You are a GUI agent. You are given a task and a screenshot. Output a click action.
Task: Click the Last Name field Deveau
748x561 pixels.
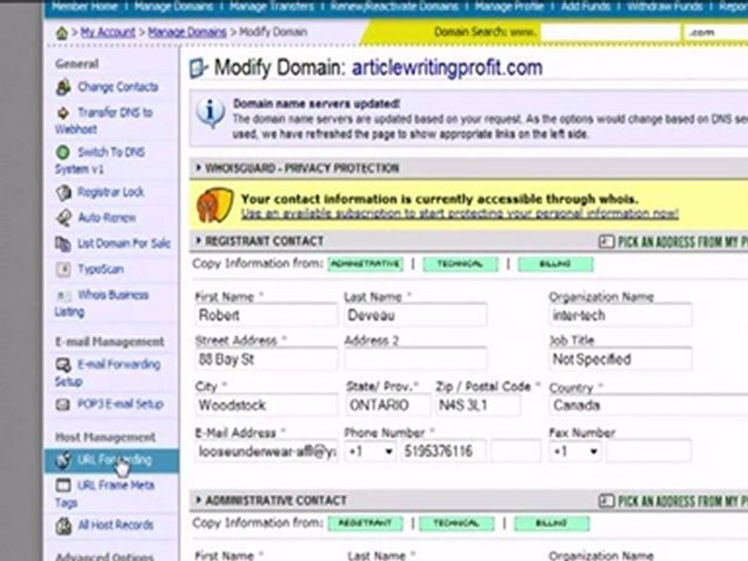click(x=415, y=316)
